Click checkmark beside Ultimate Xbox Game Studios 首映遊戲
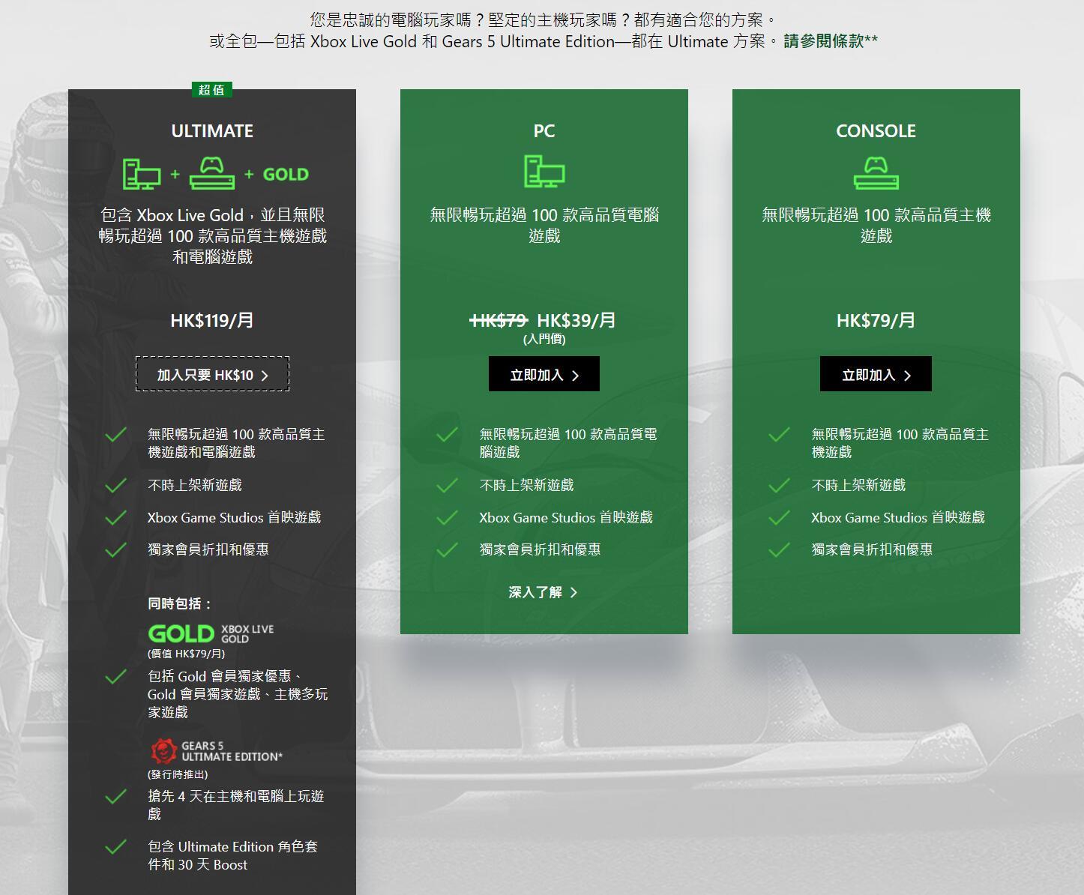 click(x=116, y=518)
